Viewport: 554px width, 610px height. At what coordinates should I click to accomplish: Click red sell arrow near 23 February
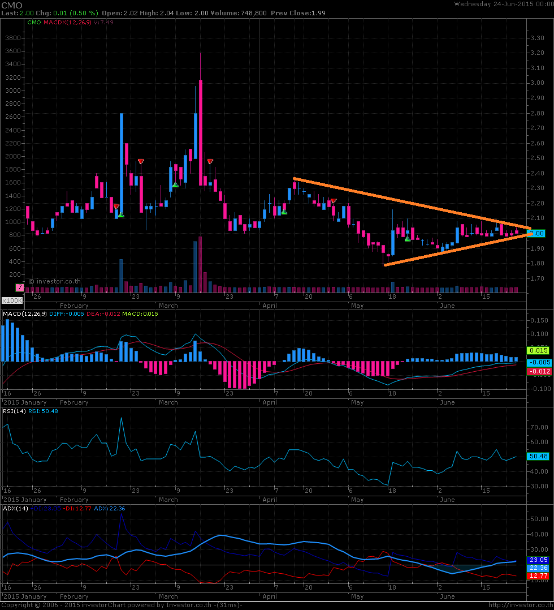pos(141,161)
